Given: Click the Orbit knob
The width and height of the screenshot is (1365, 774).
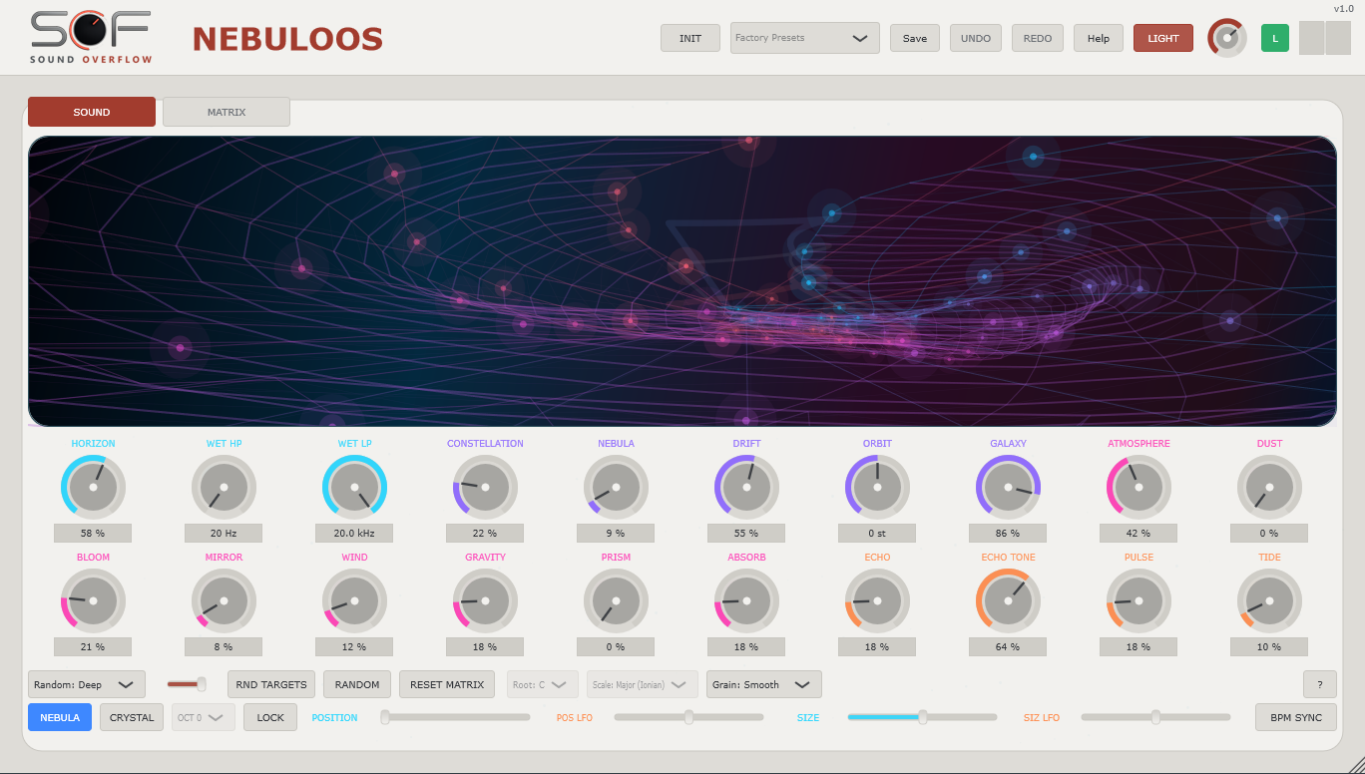Looking at the screenshot, I should pos(877,488).
